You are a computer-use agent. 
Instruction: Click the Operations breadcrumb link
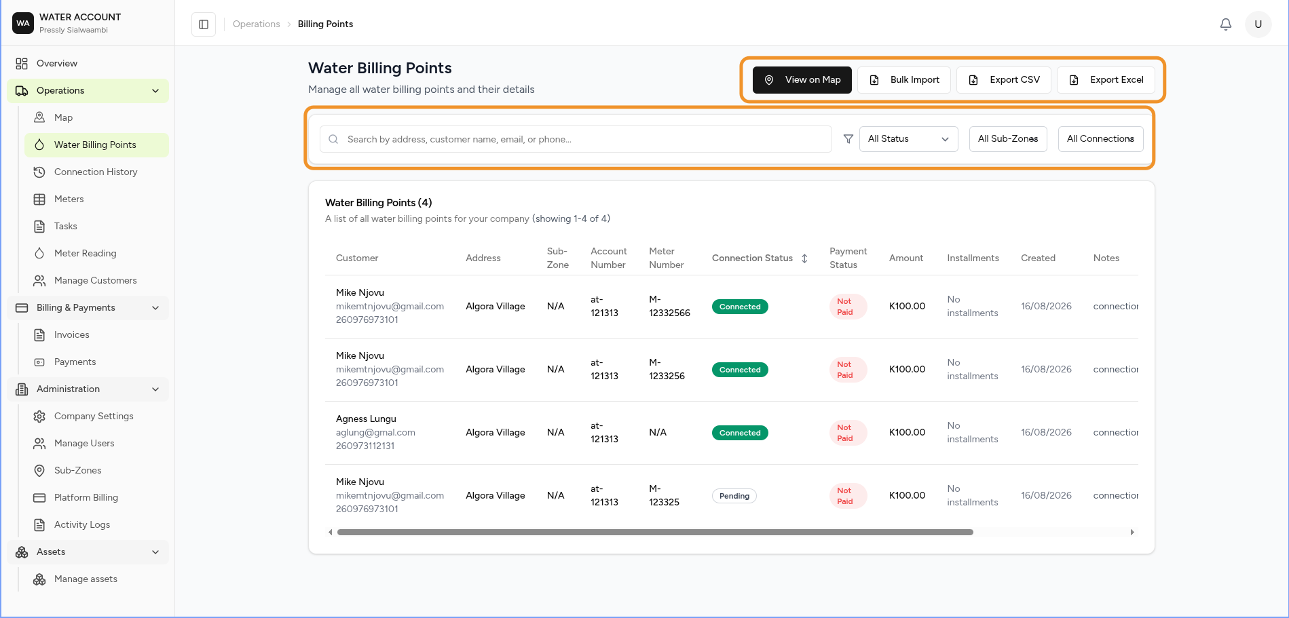tap(257, 24)
